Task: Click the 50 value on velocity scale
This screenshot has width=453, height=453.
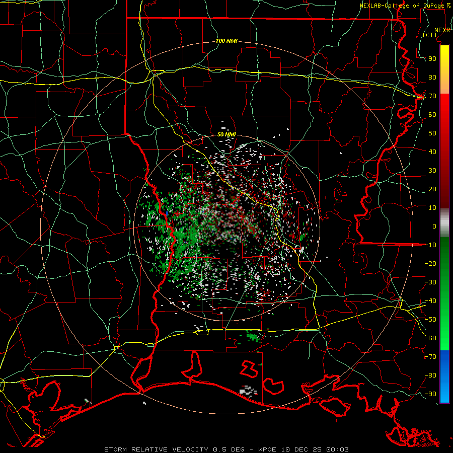Action: pyautogui.click(x=432, y=133)
